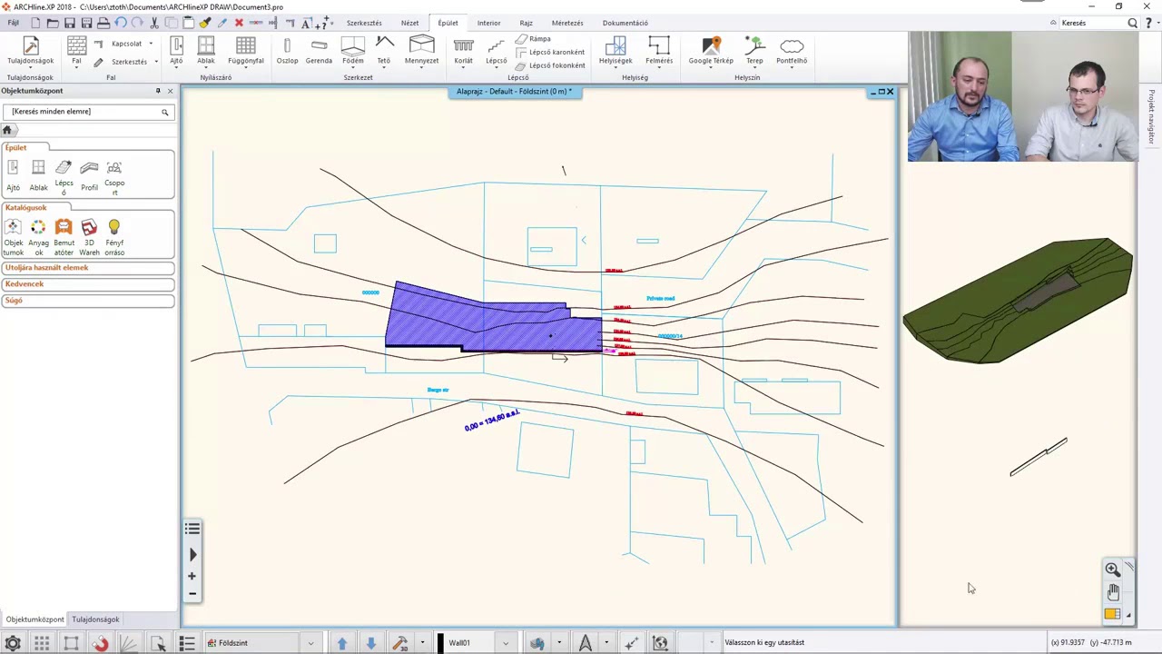Viewport: 1162px width, 654px height.
Task: Click the pan hand icon in 3D view
Action: click(1113, 592)
